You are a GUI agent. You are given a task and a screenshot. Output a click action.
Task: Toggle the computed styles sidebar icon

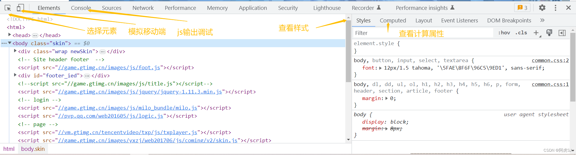pos(562,33)
